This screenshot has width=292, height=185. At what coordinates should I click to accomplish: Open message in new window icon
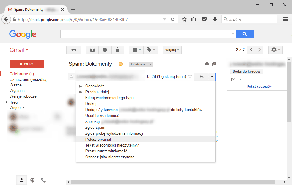point(214,64)
